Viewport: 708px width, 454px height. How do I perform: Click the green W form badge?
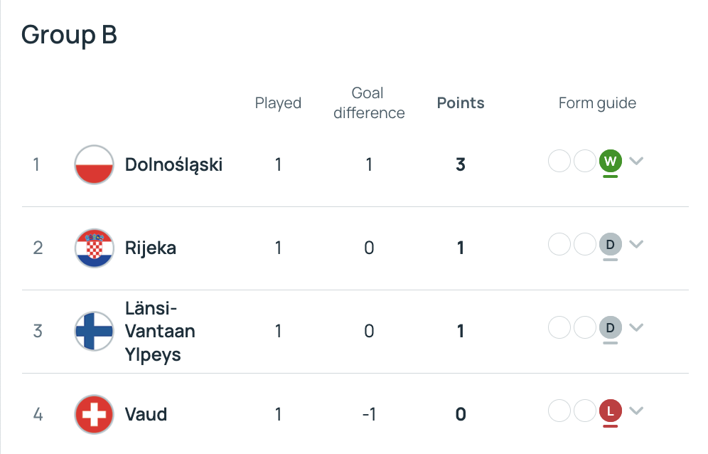point(610,161)
